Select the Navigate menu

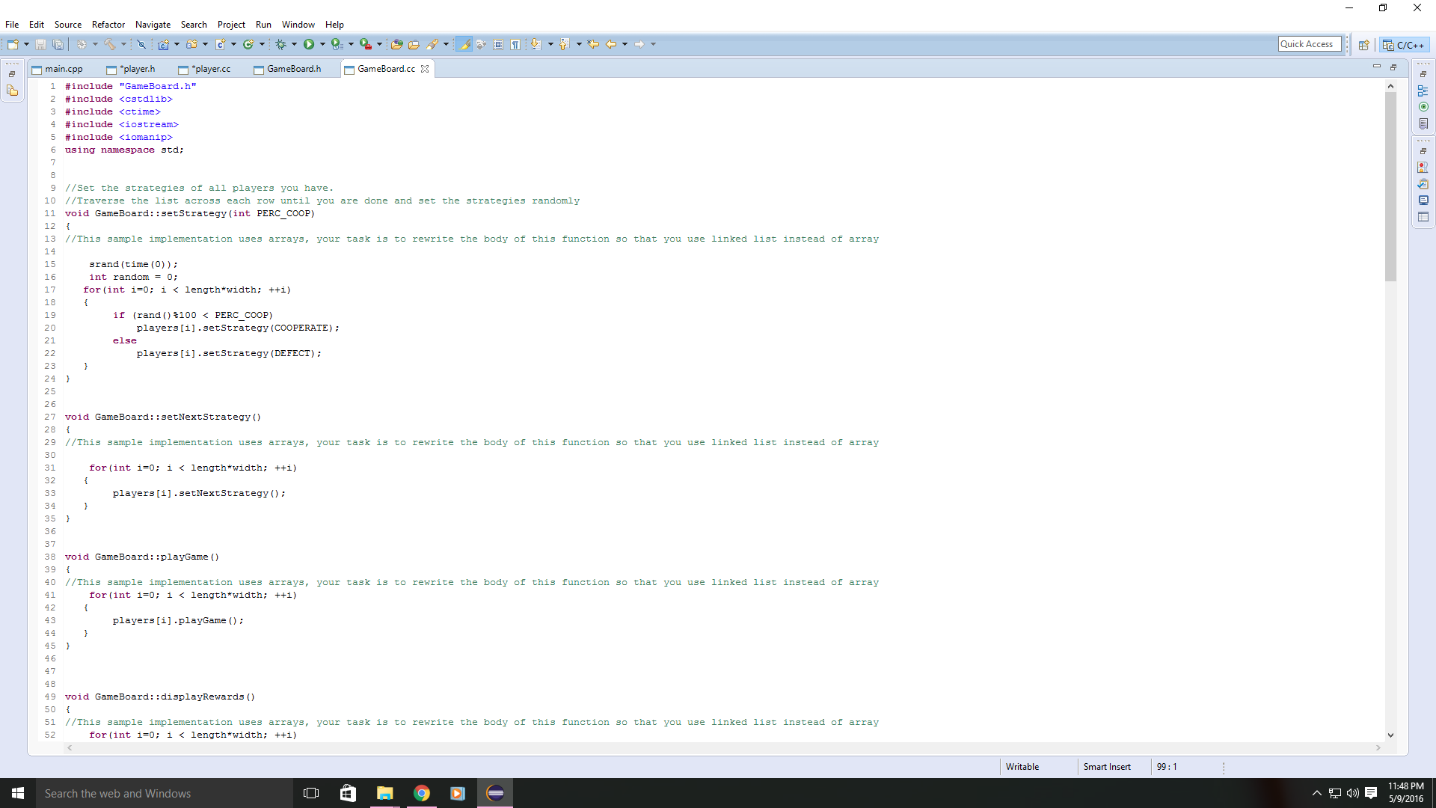coord(152,24)
